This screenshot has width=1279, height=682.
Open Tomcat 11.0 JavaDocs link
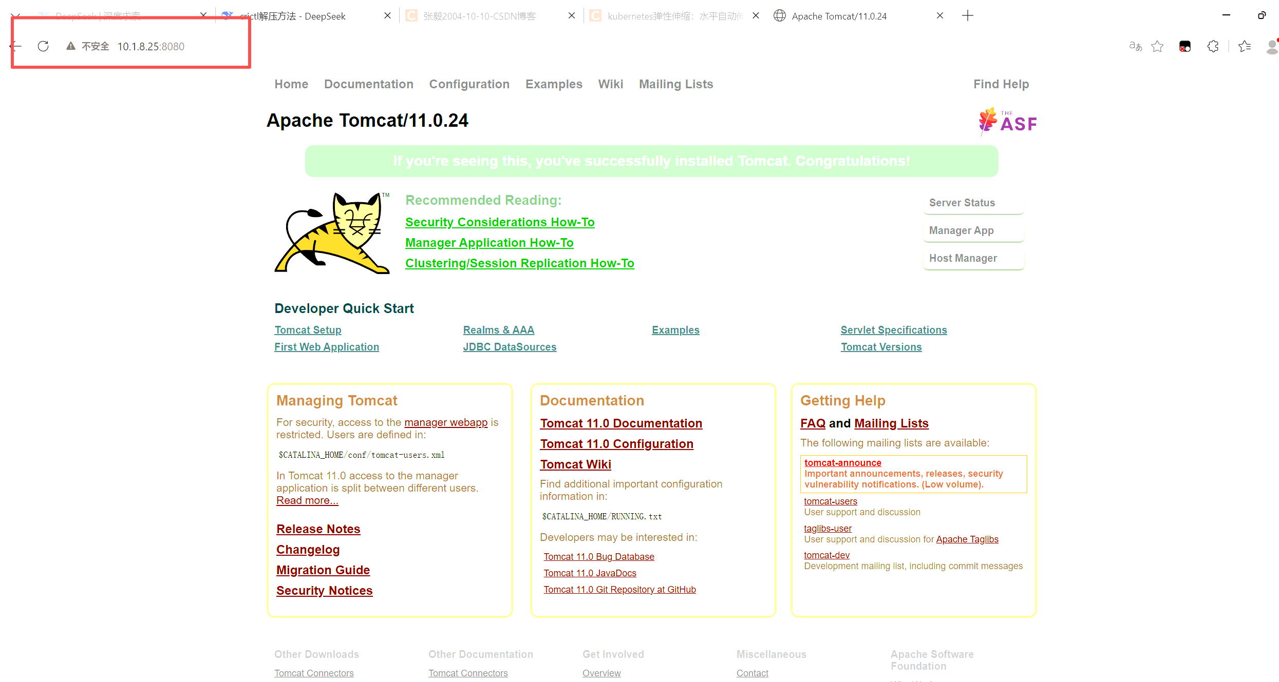(590, 573)
